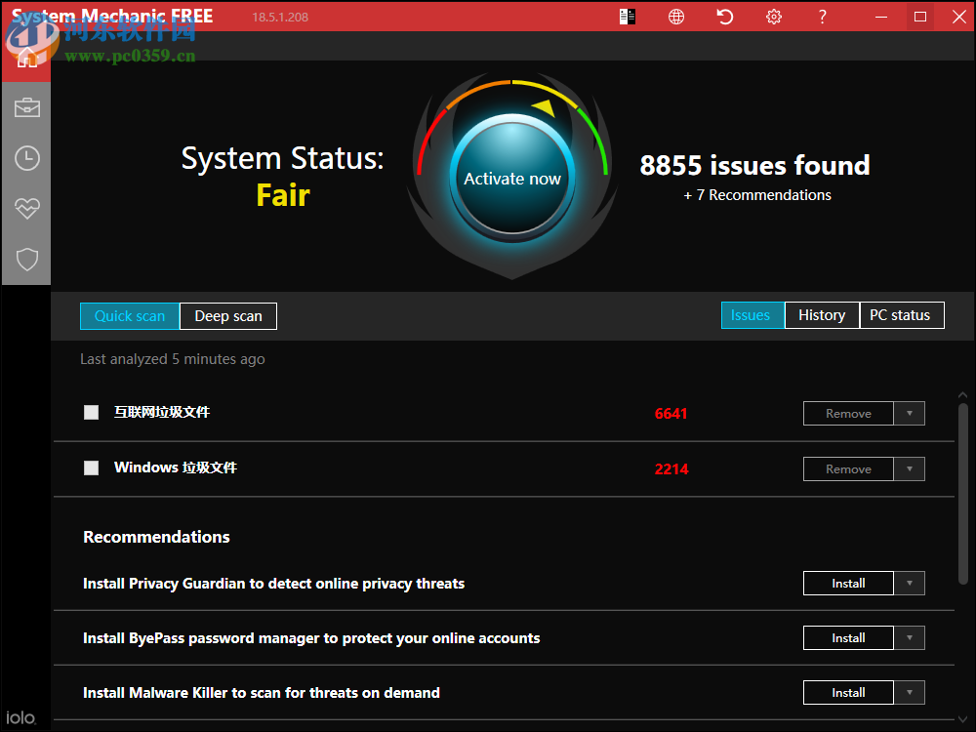This screenshot has width=976, height=732.
Task: Expand the dropdown beside Privacy Guardian Install button
Action: (x=910, y=583)
